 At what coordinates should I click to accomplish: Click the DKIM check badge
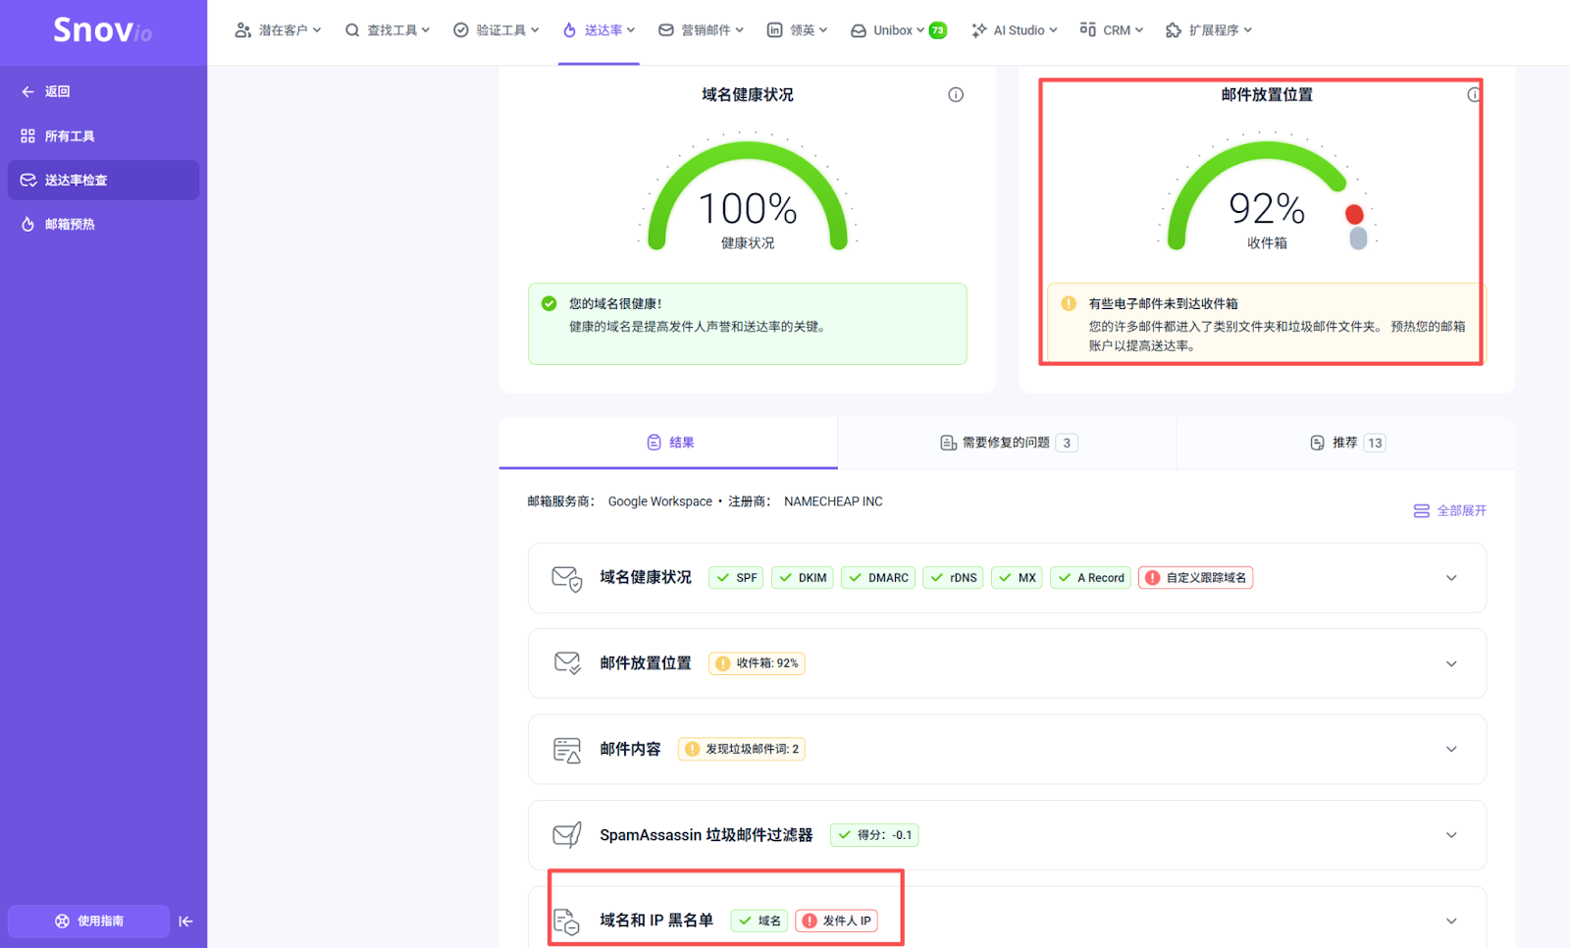click(x=802, y=577)
